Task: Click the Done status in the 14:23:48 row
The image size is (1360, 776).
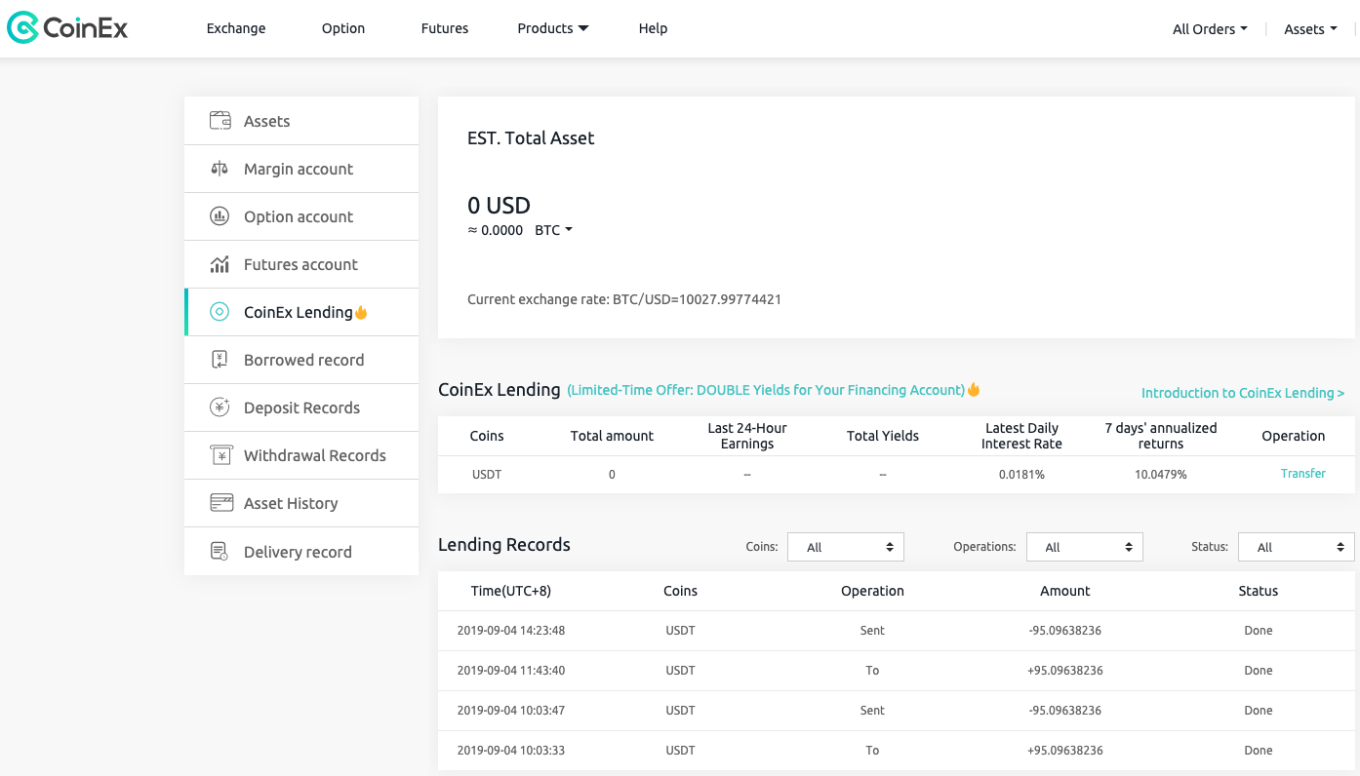Action: 1258,631
